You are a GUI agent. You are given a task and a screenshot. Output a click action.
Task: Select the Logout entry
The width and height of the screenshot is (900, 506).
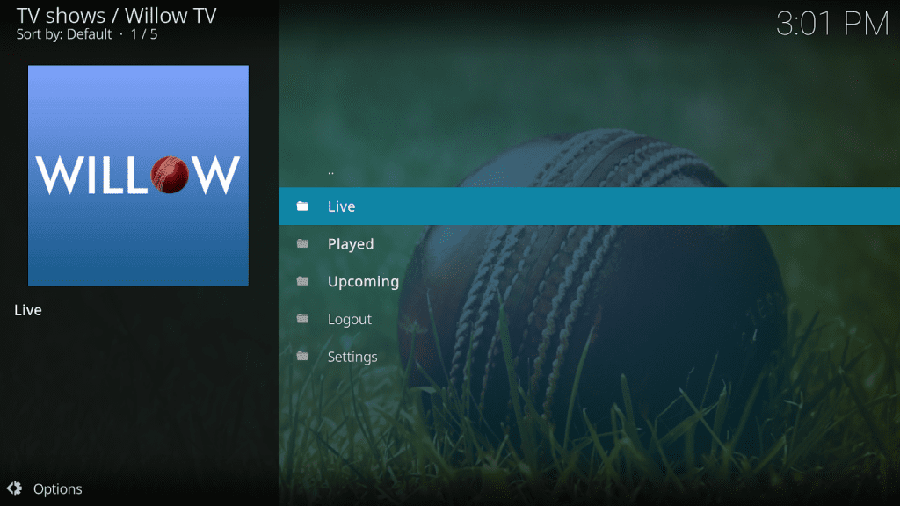pyautogui.click(x=589, y=319)
